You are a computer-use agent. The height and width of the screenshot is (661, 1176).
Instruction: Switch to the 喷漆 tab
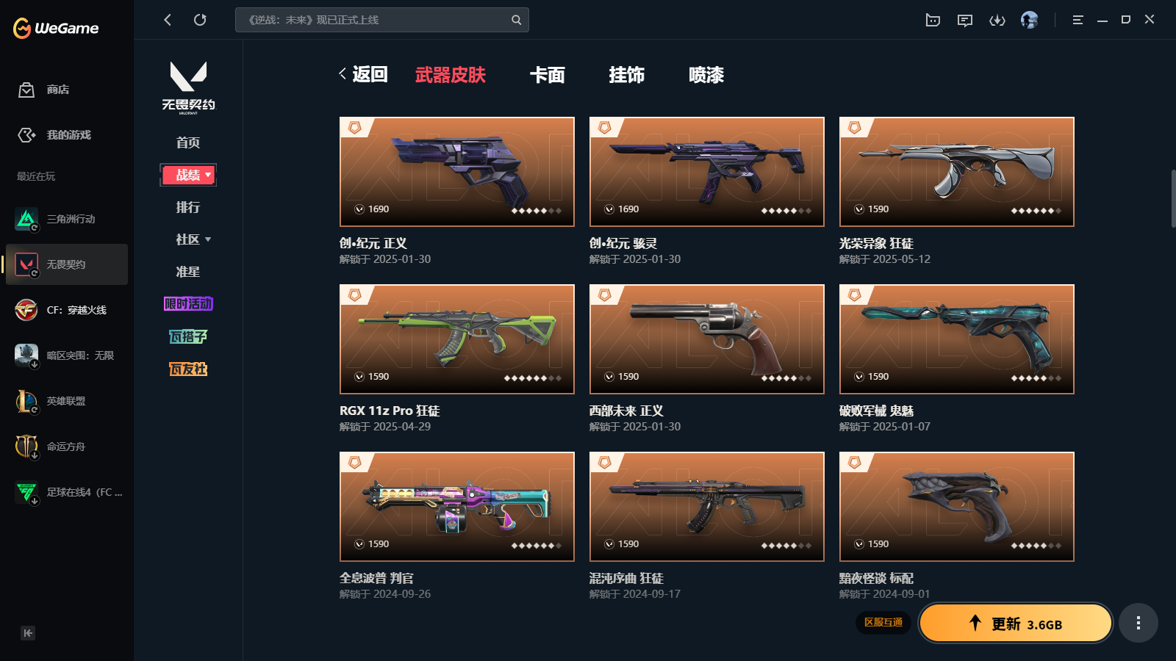point(706,75)
